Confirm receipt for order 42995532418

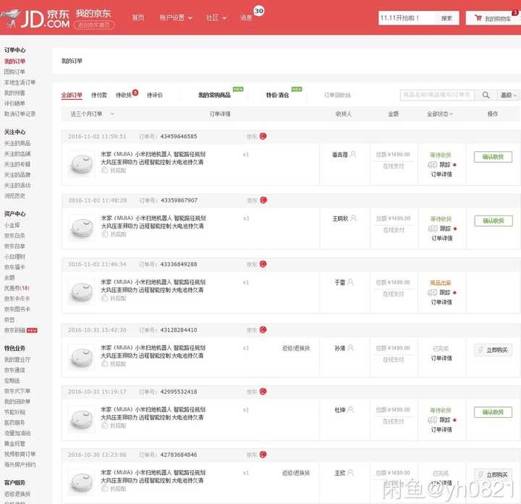(x=493, y=412)
